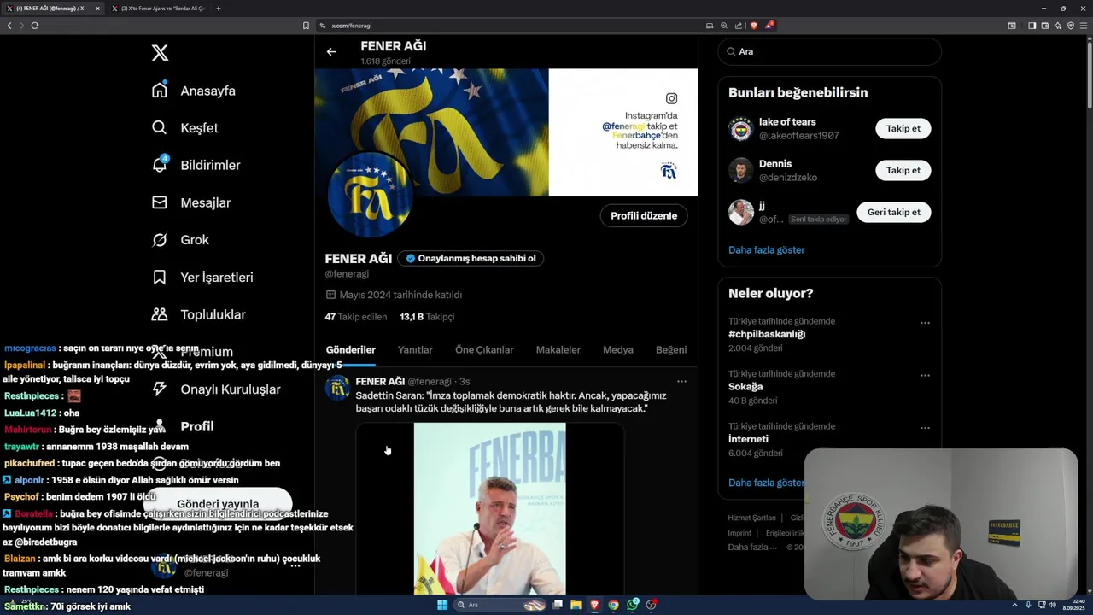The width and height of the screenshot is (1093, 615).
Task: Open Topluluklar people icon
Action: (x=160, y=314)
